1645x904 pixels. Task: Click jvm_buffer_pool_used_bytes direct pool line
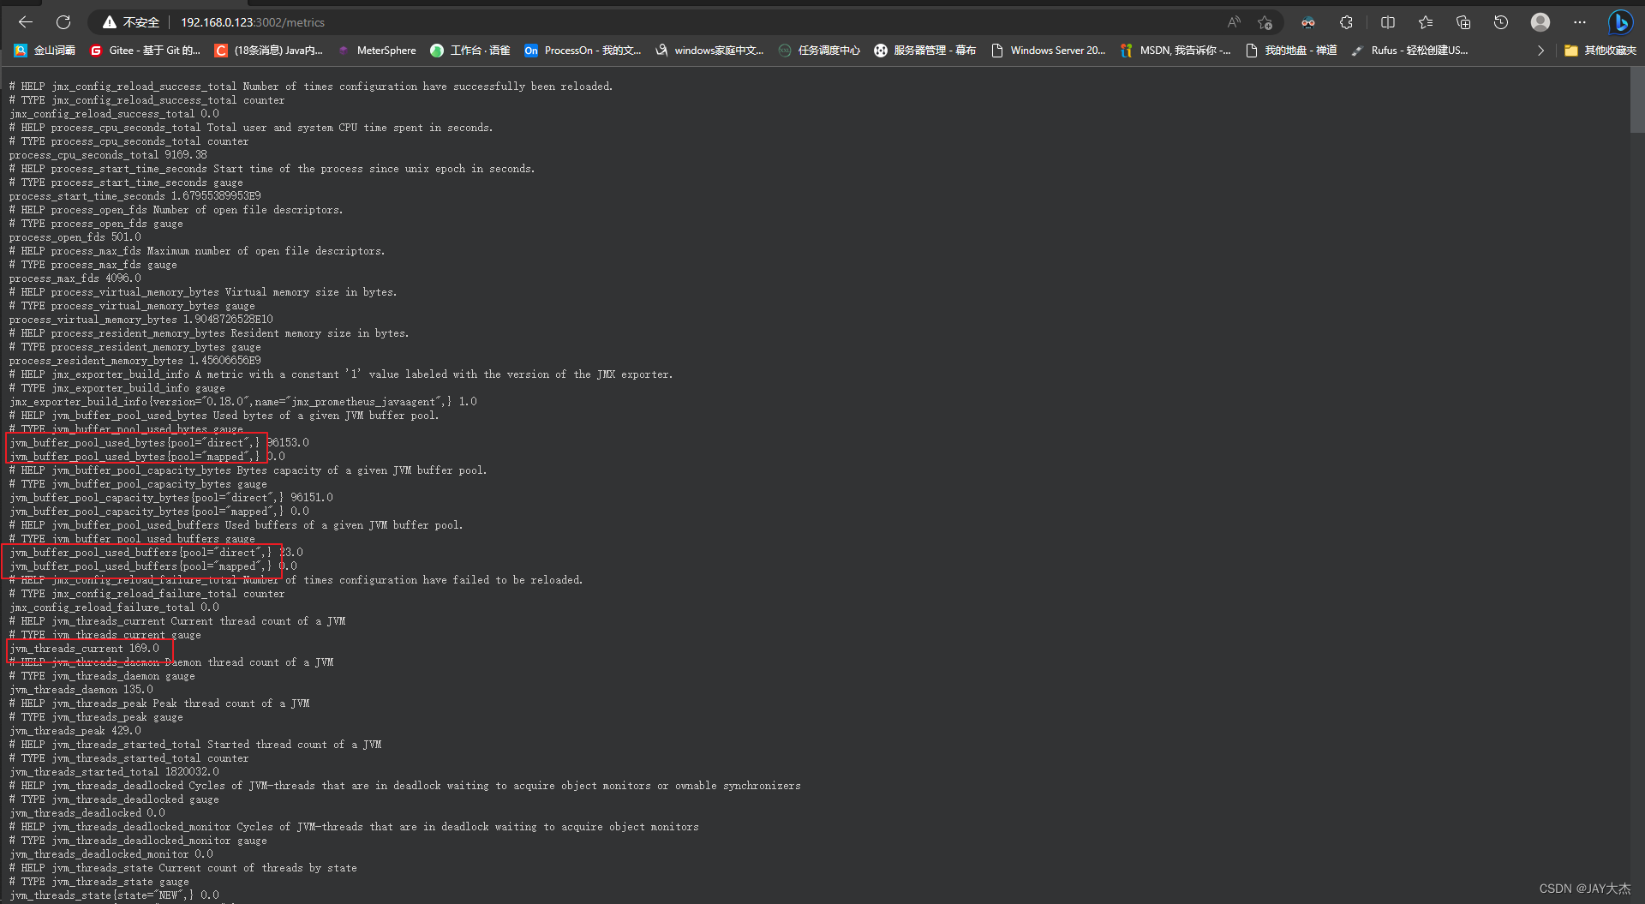159,443
